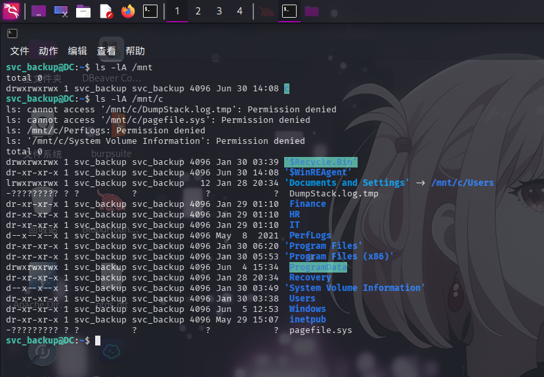
Task: Open the 帮助 menu
Action: 135,51
